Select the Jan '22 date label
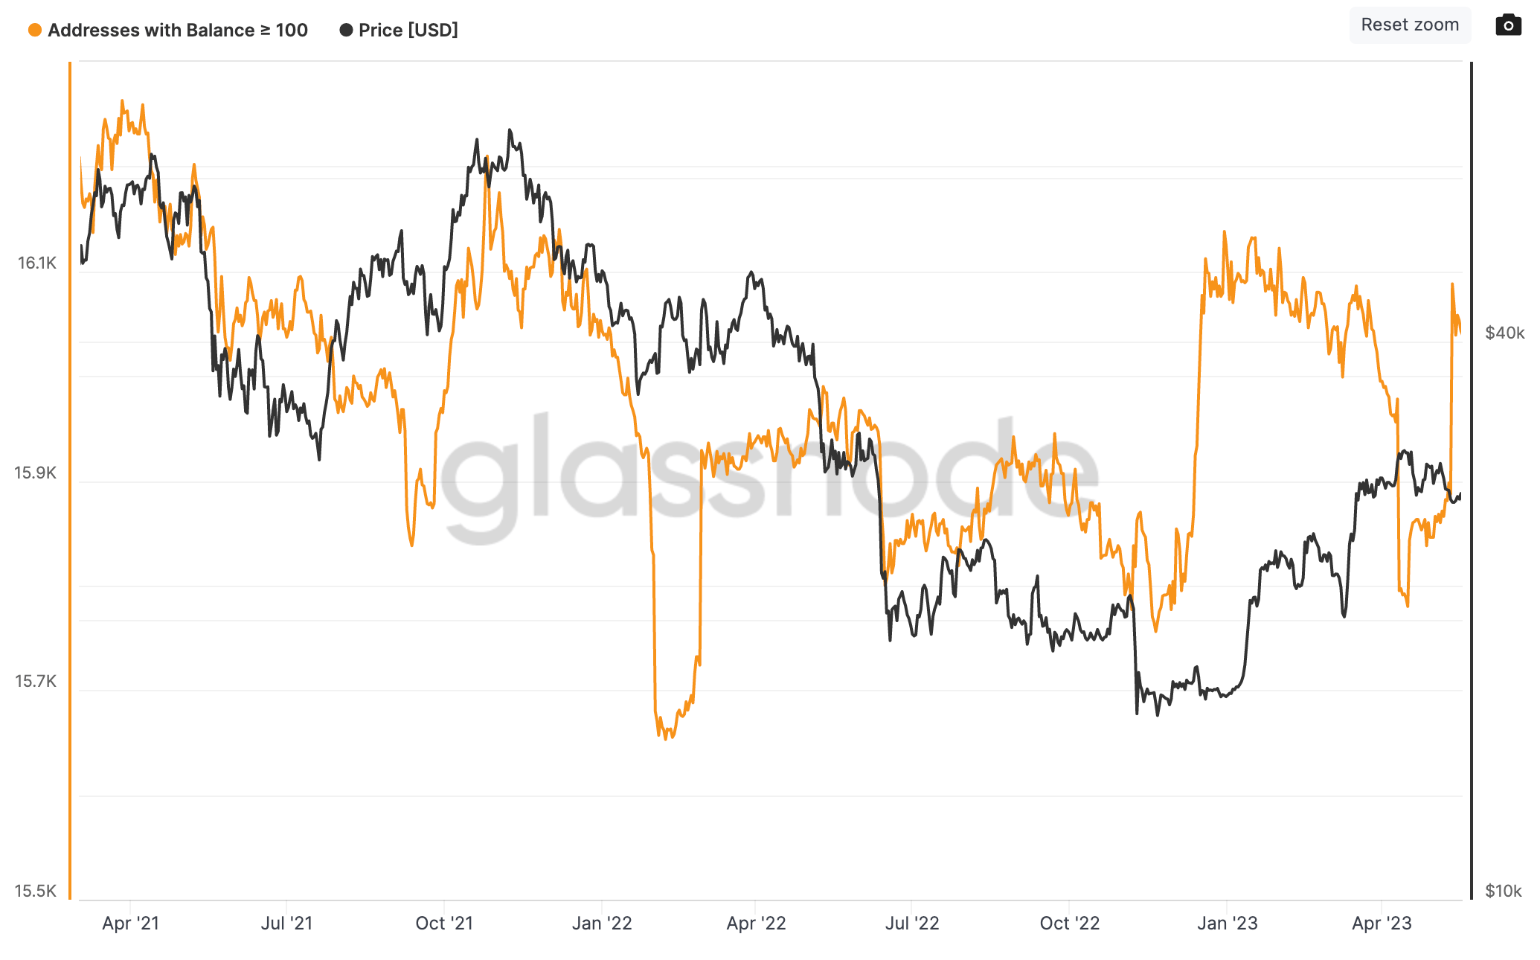Viewport: 1540px width, 960px height. [x=602, y=924]
